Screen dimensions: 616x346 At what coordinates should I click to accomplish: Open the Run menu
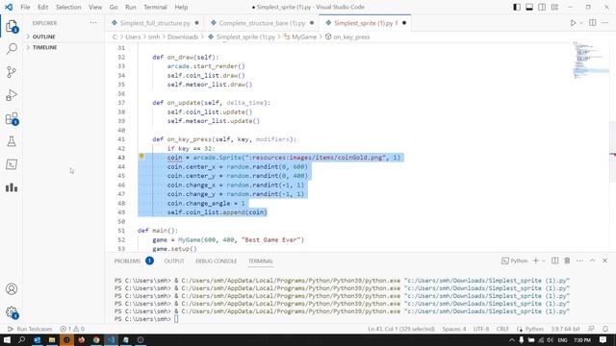point(131,7)
